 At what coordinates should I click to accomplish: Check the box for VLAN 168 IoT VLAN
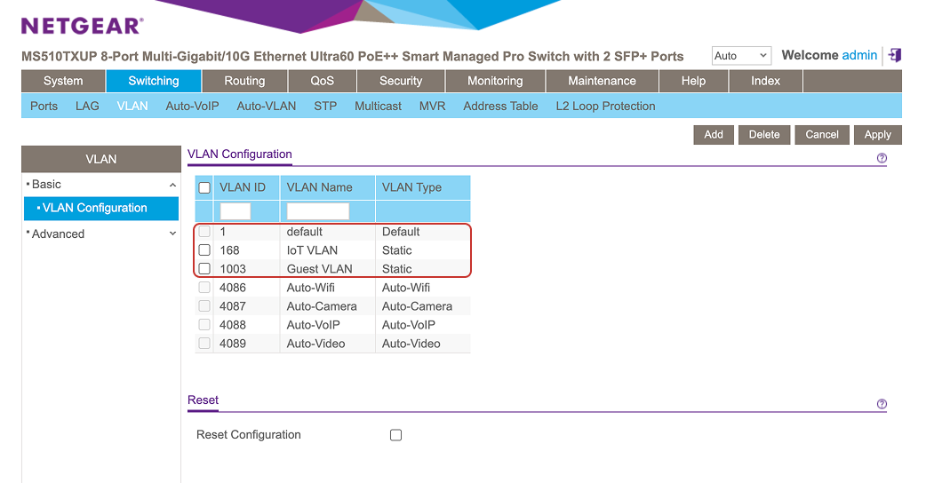point(204,250)
